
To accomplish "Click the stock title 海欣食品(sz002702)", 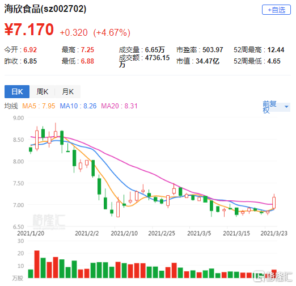I will pyautogui.click(x=45, y=9).
